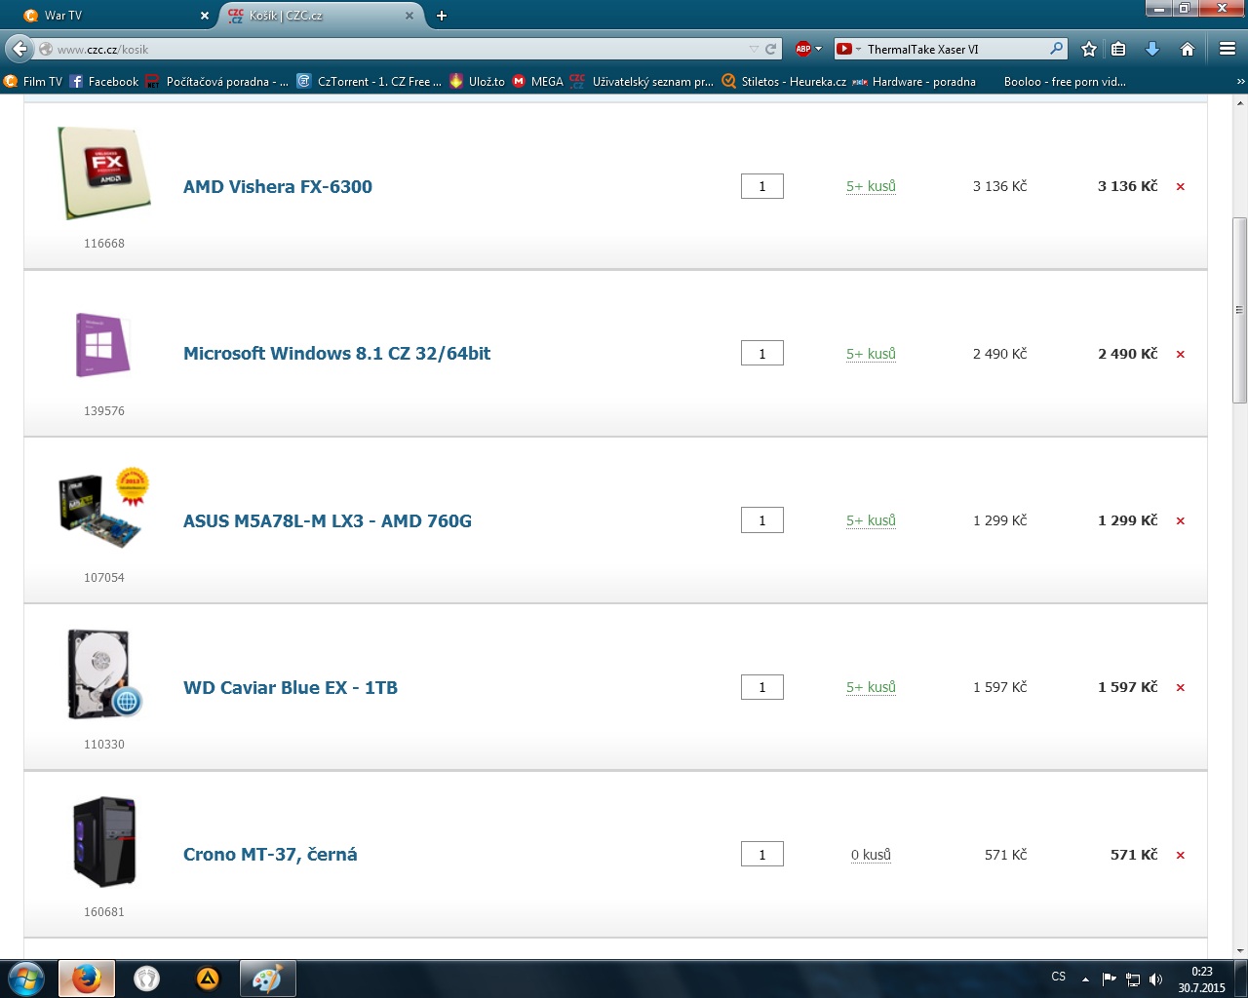Edit quantity for Crono MT-37
Image resolution: width=1248 pixels, height=998 pixels.
coord(762,855)
